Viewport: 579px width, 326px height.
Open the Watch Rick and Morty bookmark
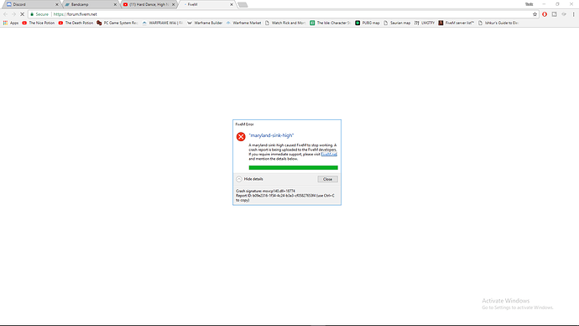click(x=285, y=23)
